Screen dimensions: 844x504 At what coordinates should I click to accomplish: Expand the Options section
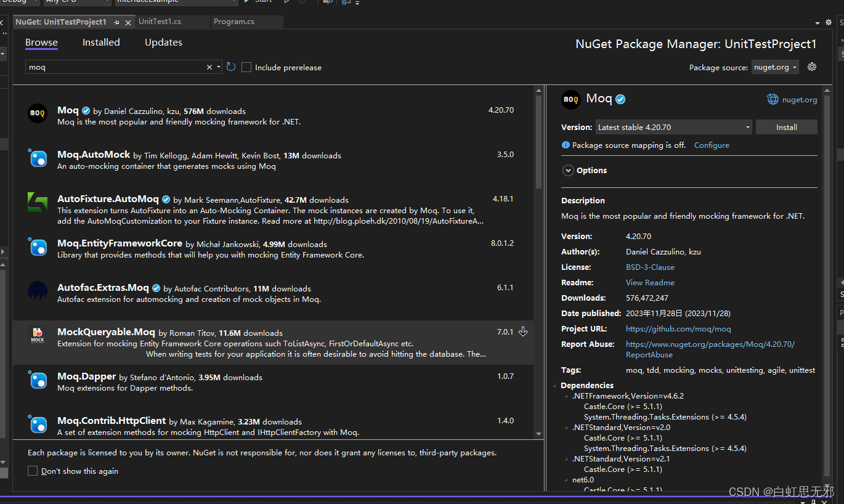pyautogui.click(x=567, y=171)
